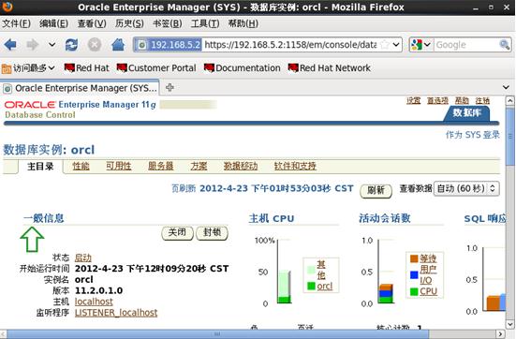Open the LISTENER_localhost link
This screenshot has width=516, height=339.
click(x=116, y=313)
